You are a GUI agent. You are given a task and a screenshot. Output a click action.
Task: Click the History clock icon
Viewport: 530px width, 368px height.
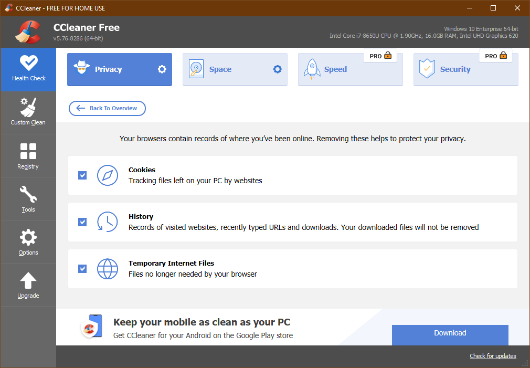point(108,222)
